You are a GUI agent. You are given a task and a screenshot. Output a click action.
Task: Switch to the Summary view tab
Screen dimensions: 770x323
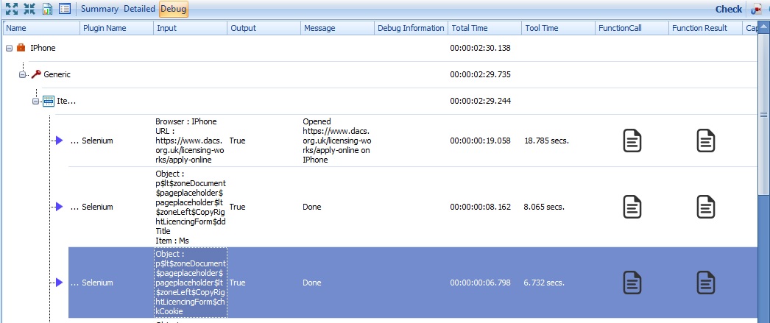(99, 9)
